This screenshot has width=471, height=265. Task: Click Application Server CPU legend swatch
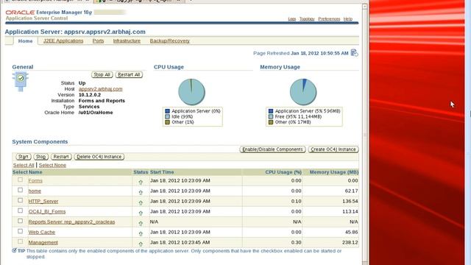(x=167, y=111)
